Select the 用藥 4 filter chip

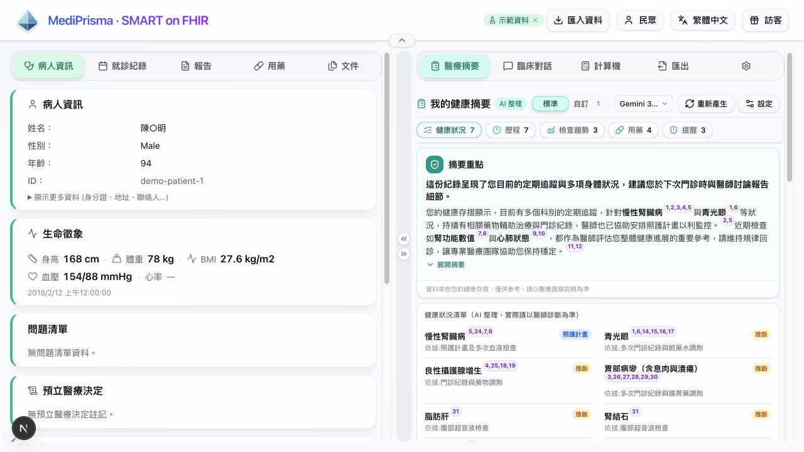[x=634, y=130]
